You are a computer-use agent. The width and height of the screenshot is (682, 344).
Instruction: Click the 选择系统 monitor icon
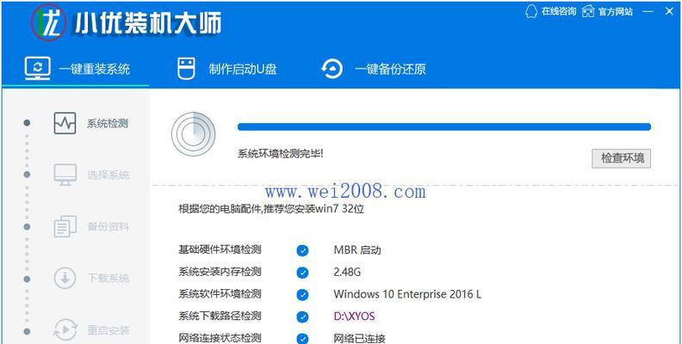click(65, 175)
